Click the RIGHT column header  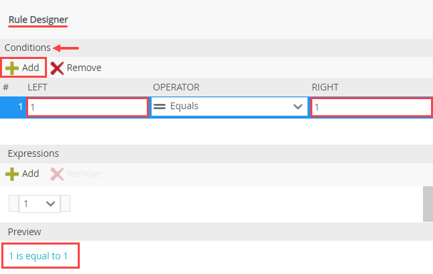[326, 87]
